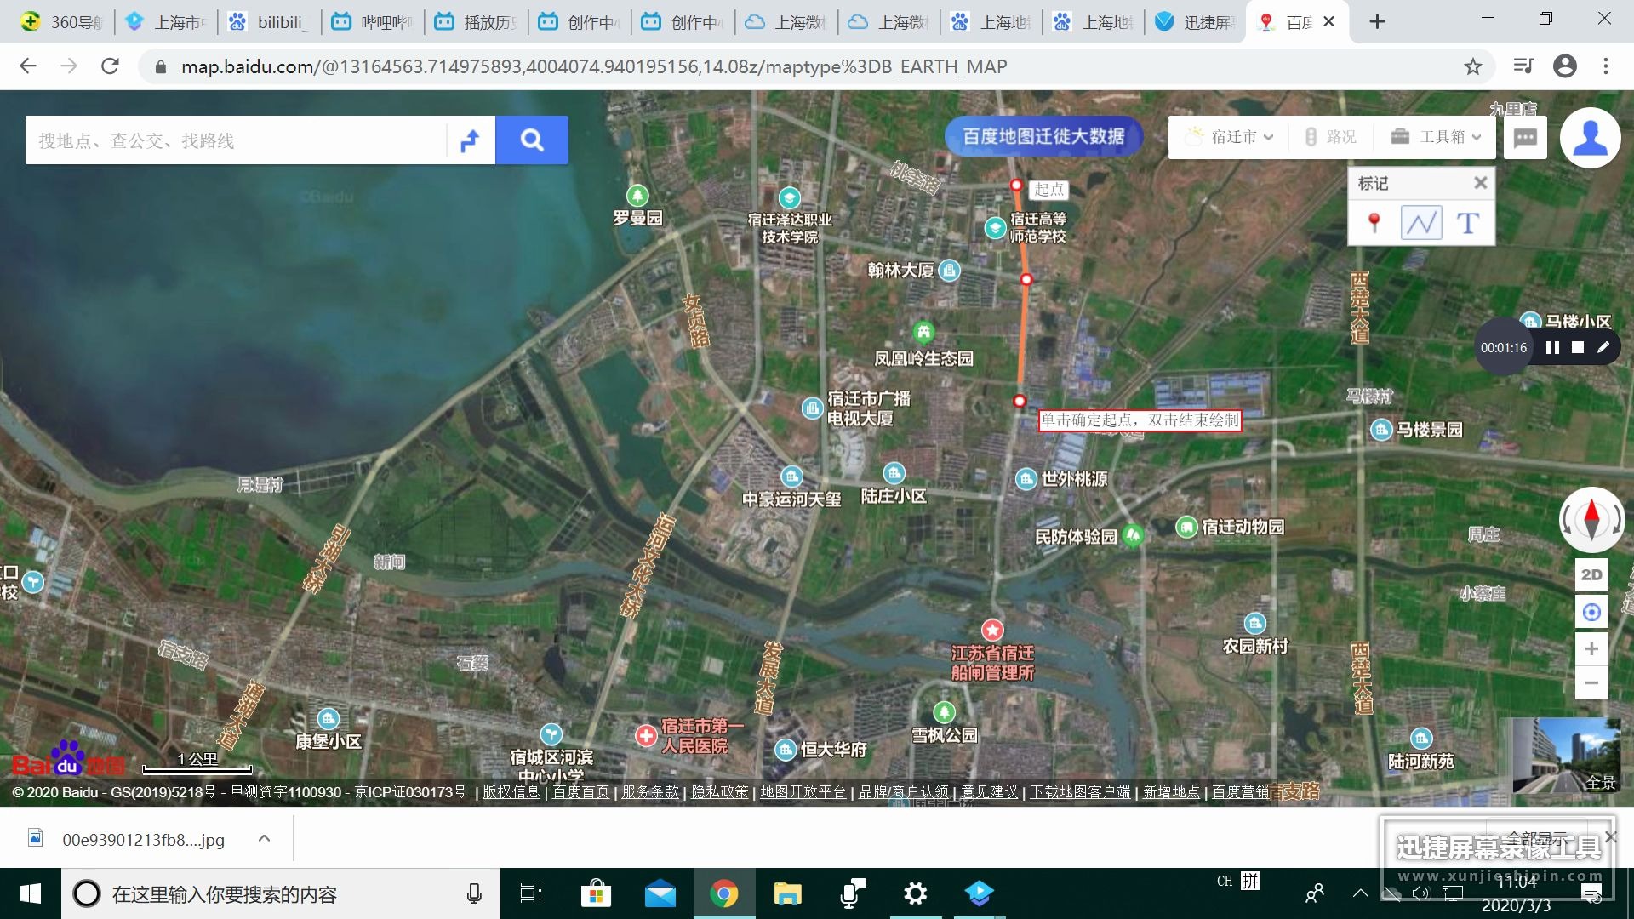Screen dimensions: 1634x919
Task: Switch to the 播放历史 browser tab
Action: coord(476,22)
